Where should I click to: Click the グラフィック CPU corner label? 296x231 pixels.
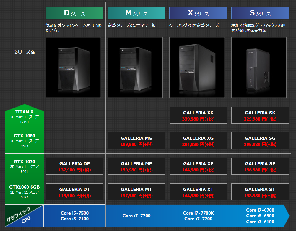24,216
